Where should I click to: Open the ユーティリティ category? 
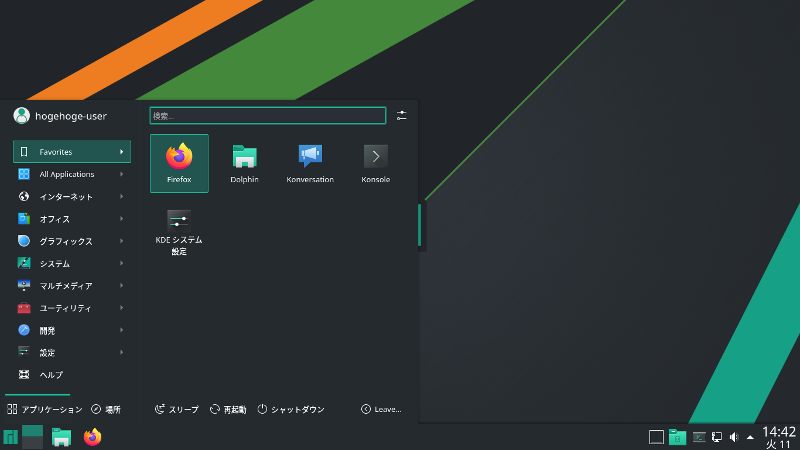[x=72, y=308]
